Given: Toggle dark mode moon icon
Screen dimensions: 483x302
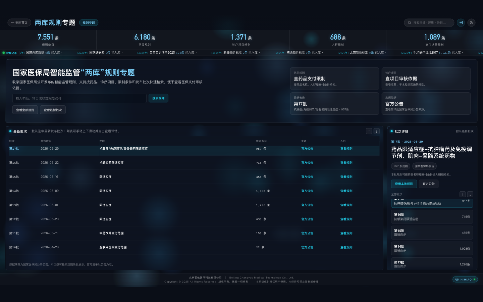Looking at the screenshot, I should pyautogui.click(x=471, y=22).
